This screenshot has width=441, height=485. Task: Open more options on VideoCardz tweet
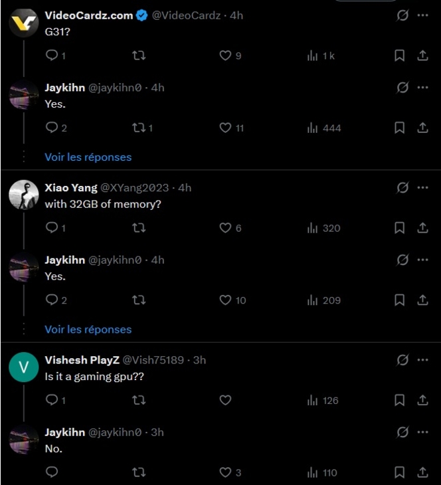coord(423,15)
